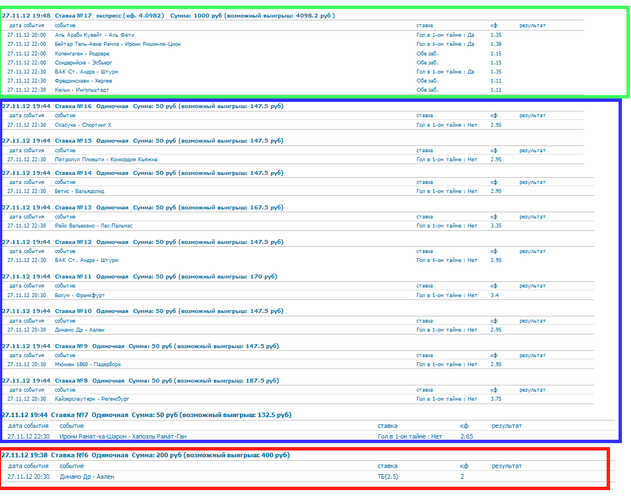Screen dimensions: 631x502
Task: Select the Ставка №7 header line
Action: [x=147, y=415]
